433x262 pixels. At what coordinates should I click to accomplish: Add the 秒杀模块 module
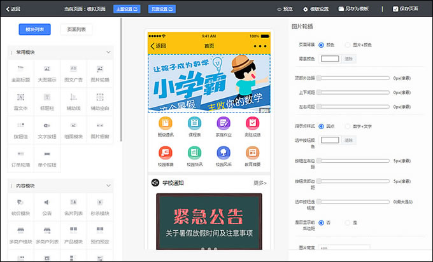100,207
